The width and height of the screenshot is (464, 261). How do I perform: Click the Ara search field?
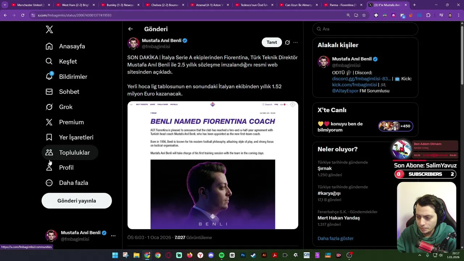(365, 29)
